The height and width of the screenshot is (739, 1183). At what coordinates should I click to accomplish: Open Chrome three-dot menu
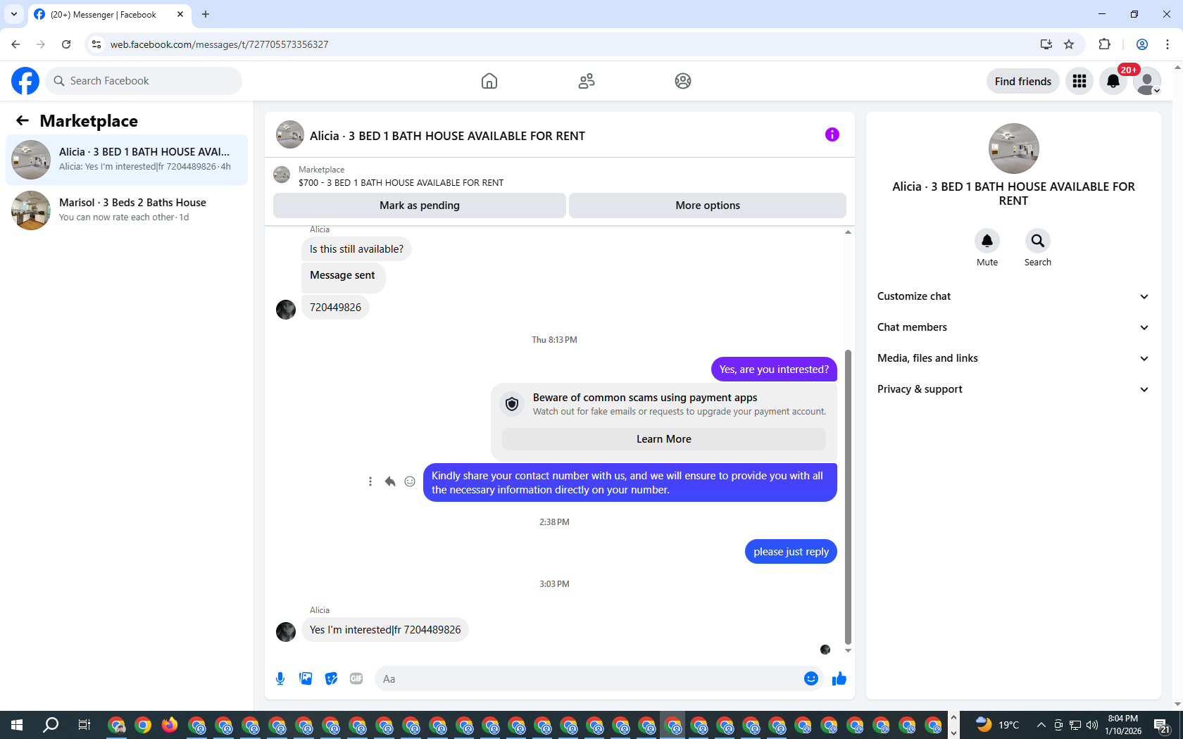click(x=1168, y=44)
